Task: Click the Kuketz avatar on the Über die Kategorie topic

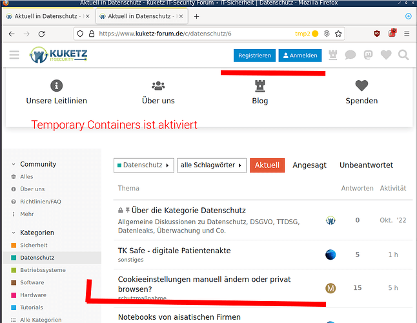Action: pos(331,220)
